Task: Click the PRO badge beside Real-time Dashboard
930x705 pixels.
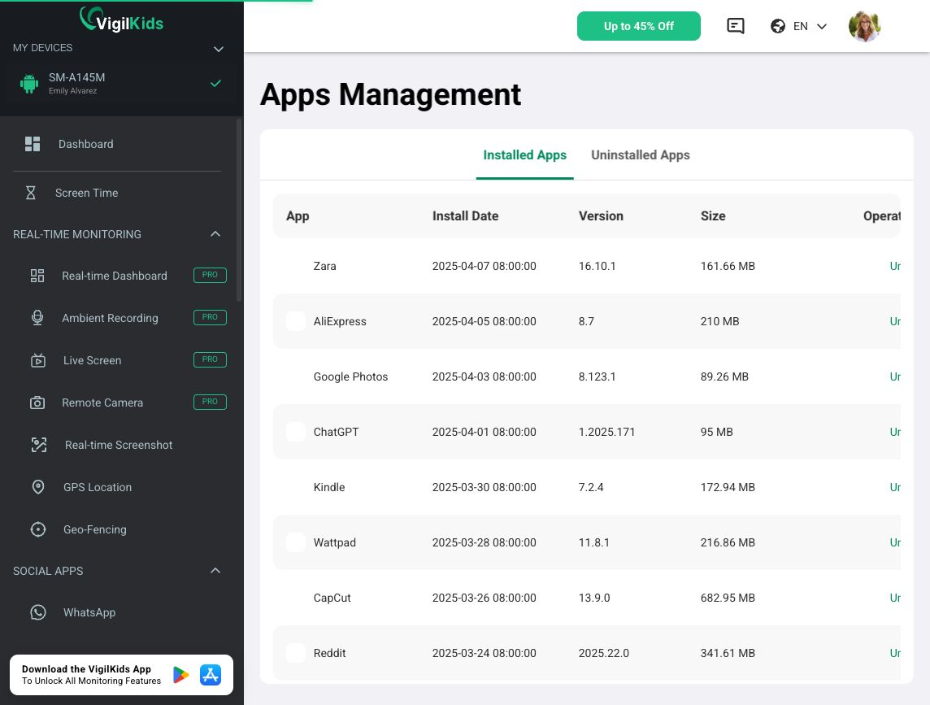Action: (x=210, y=275)
